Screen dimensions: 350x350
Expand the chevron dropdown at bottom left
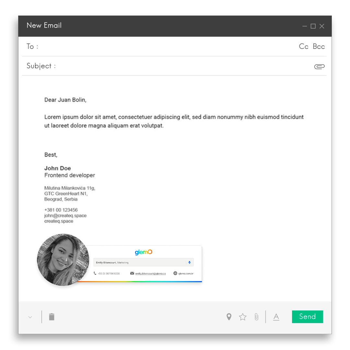(30, 317)
